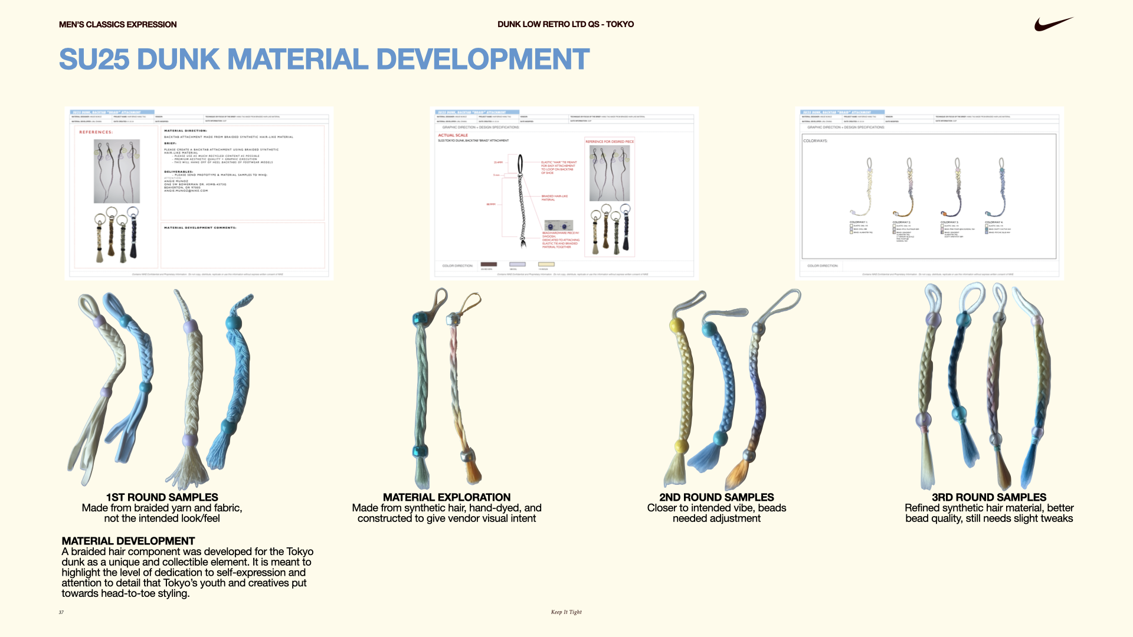Click the cream Color Direction swatch
Image resolution: width=1133 pixels, height=637 pixels.
546,264
